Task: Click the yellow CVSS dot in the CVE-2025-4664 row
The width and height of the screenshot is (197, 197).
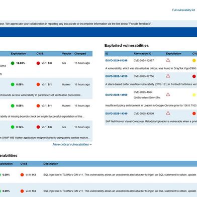Action: (x=194, y=95)
